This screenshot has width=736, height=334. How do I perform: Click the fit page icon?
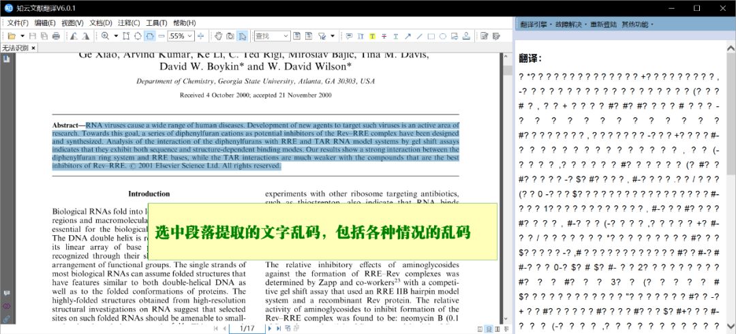pyautogui.click(x=138, y=35)
